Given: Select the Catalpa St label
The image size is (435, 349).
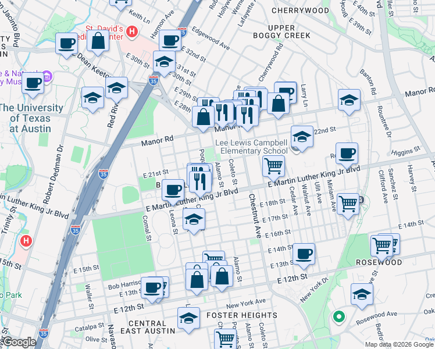Looking at the screenshot, I should [90, 327].
